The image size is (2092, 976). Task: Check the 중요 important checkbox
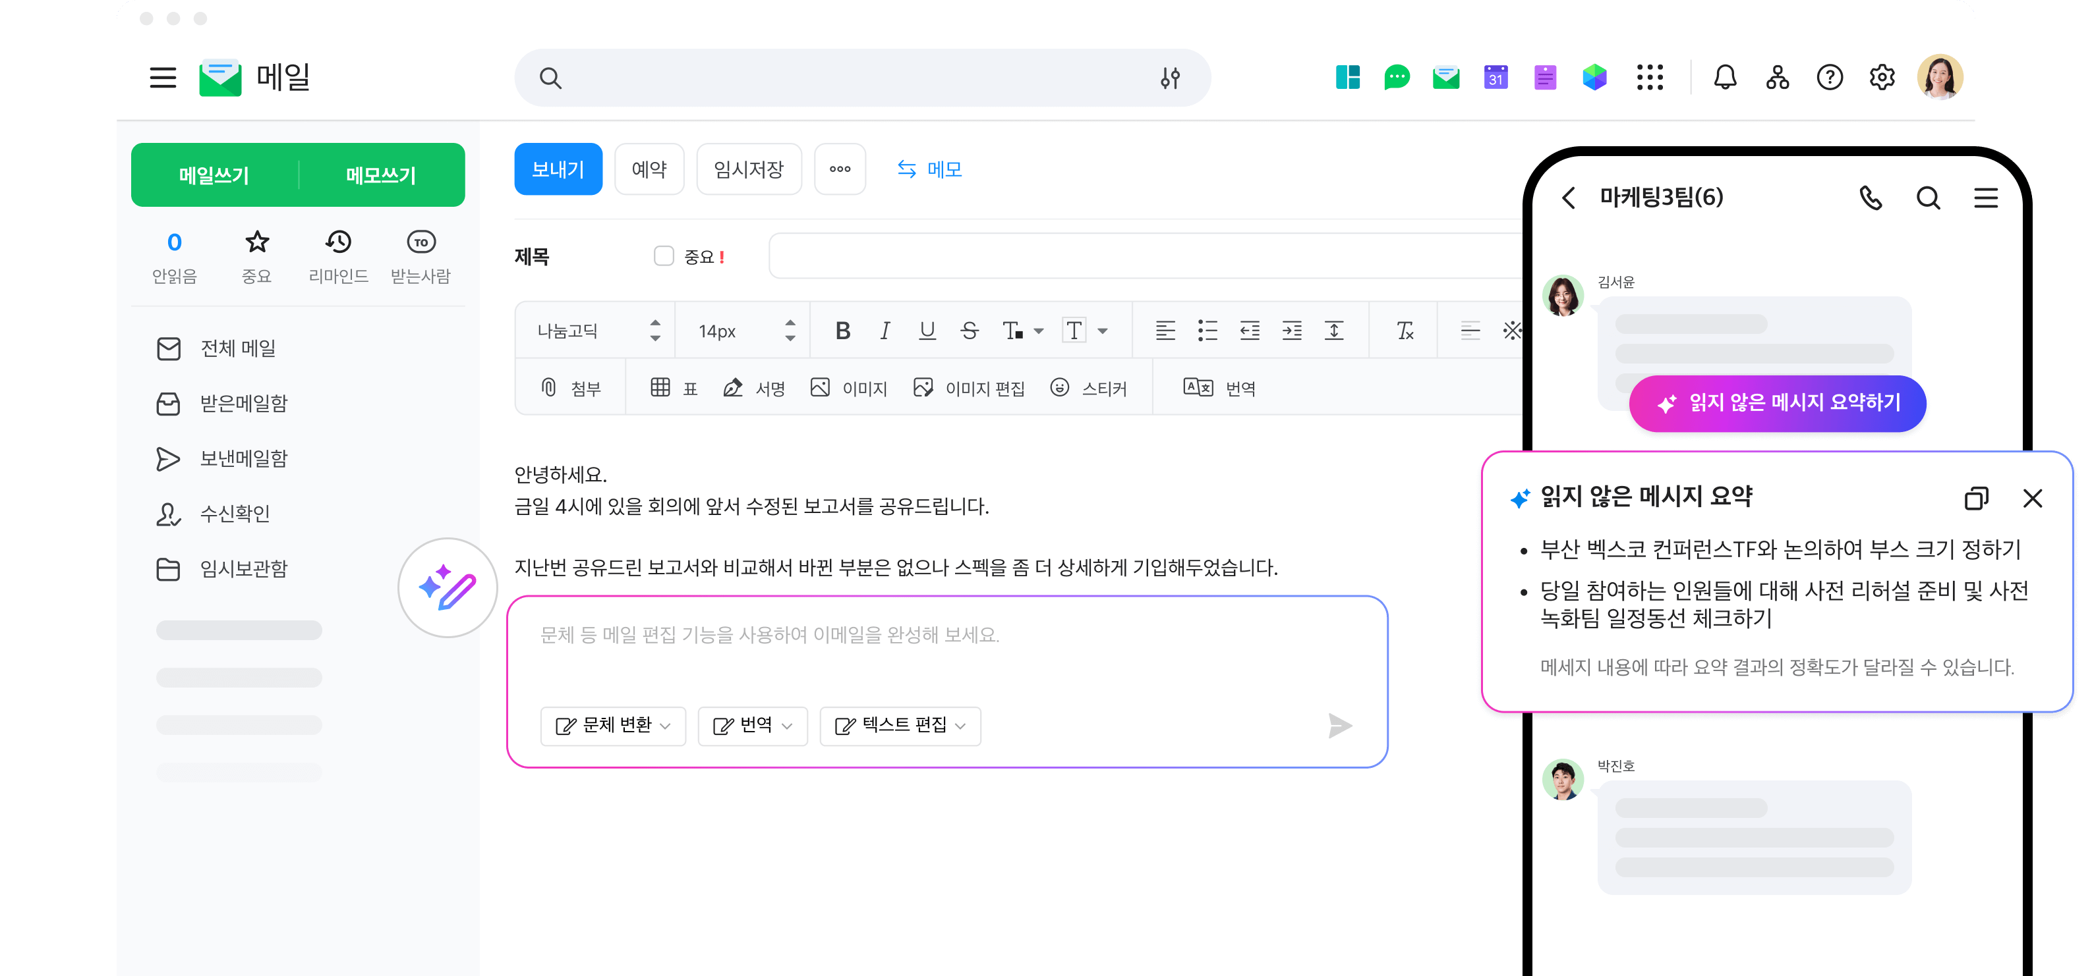(x=664, y=256)
